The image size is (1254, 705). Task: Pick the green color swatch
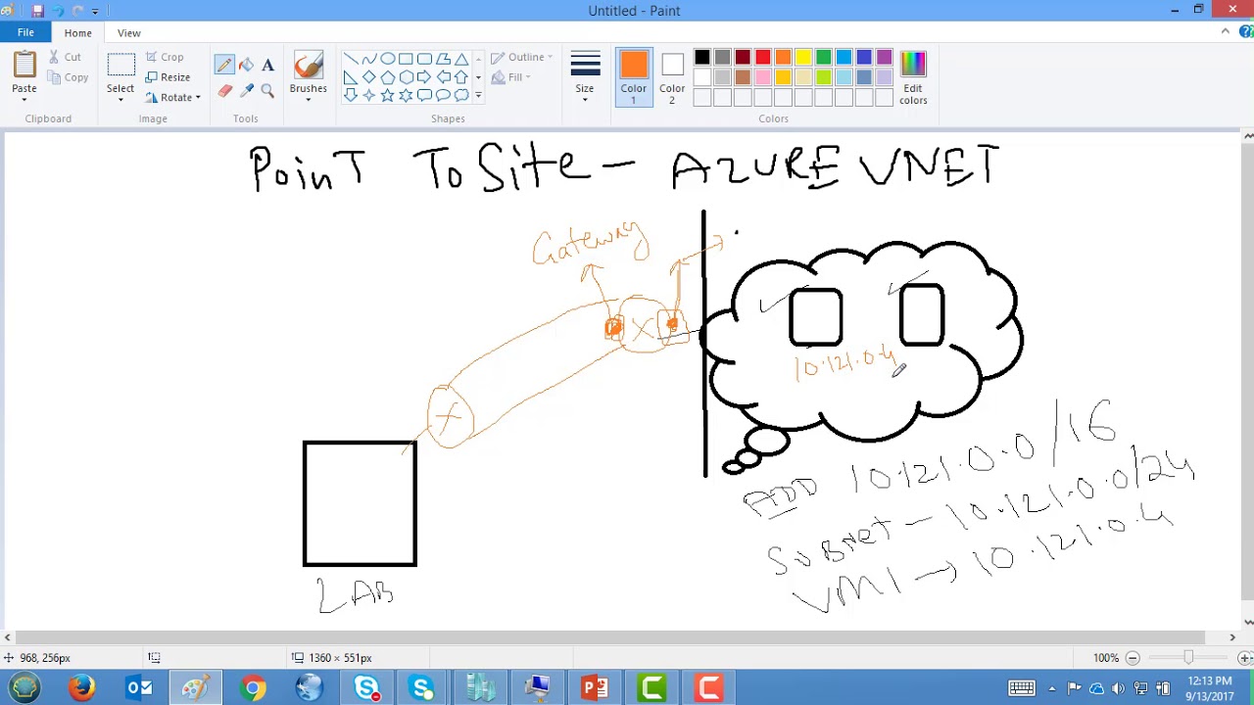pos(824,58)
